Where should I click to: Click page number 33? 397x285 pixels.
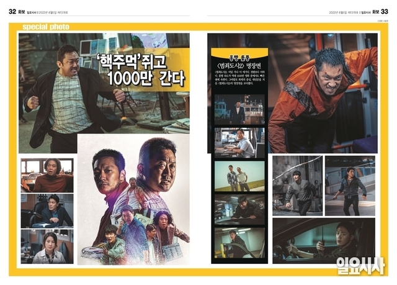tap(385, 11)
